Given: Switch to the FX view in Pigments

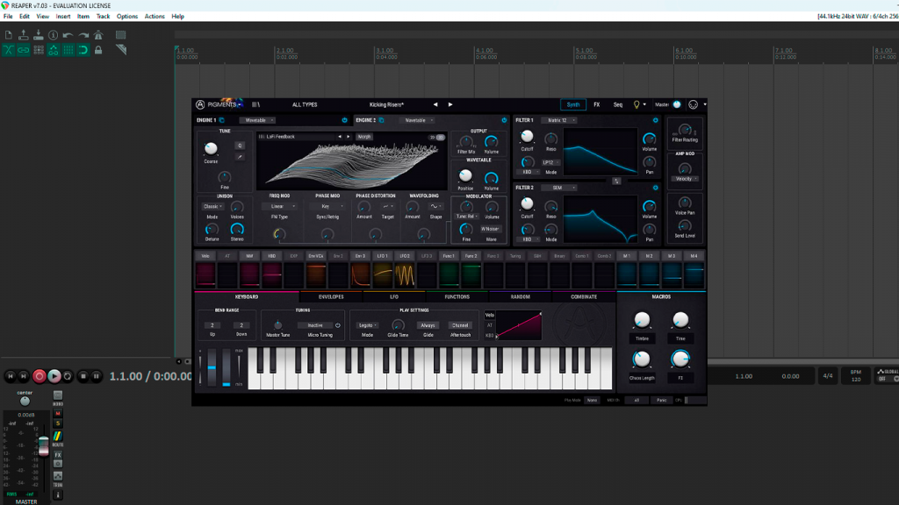Looking at the screenshot, I should coord(596,105).
